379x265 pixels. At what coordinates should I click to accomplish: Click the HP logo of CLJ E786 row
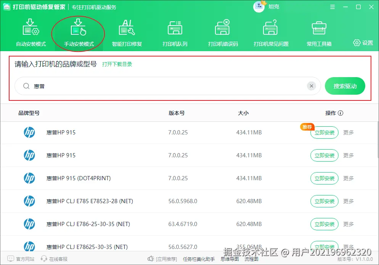(29, 224)
